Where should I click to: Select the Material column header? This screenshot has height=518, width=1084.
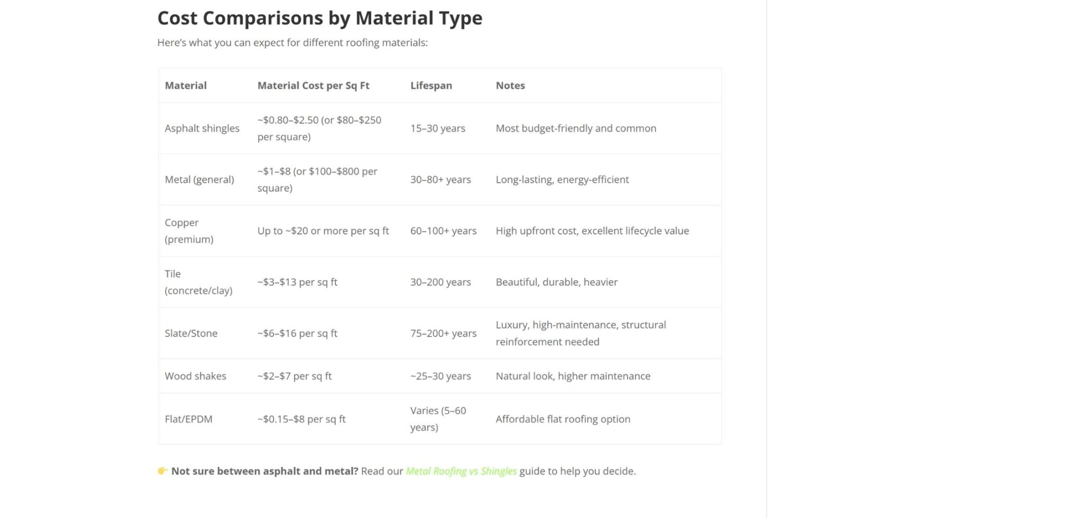[186, 86]
